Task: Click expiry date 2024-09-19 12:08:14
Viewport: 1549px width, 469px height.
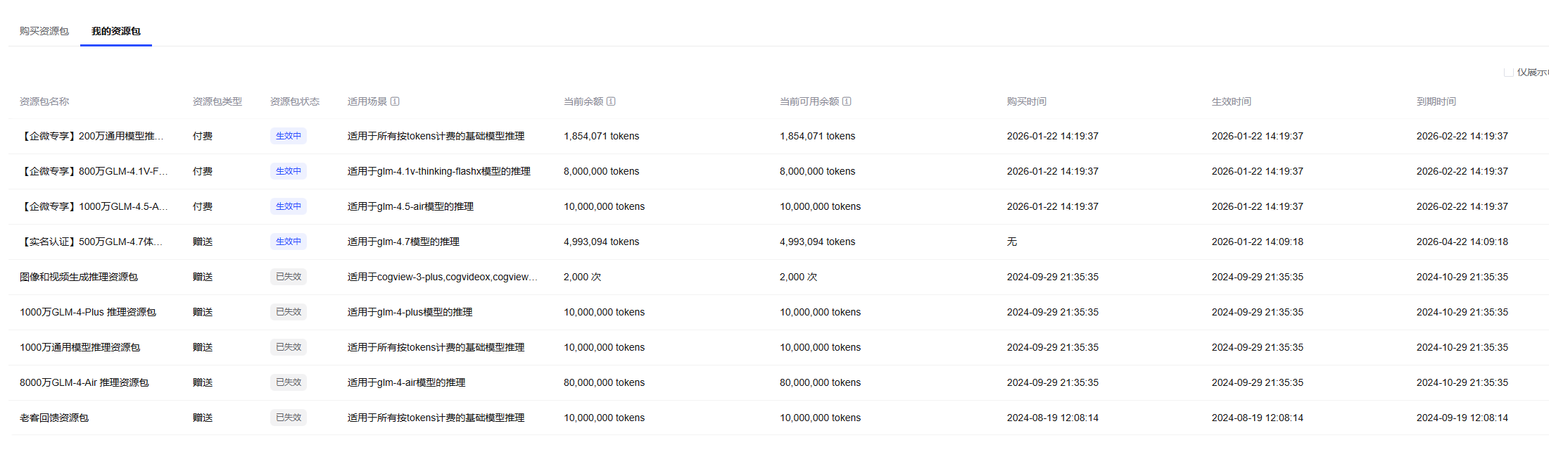Action: coord(1462,418)
